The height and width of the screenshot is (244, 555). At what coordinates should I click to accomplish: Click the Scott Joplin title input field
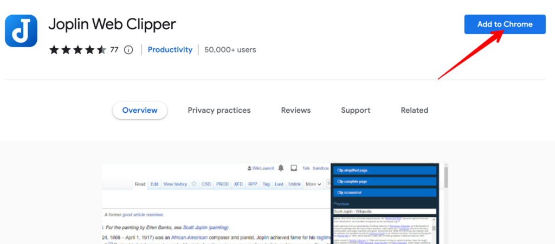point(384,211)
